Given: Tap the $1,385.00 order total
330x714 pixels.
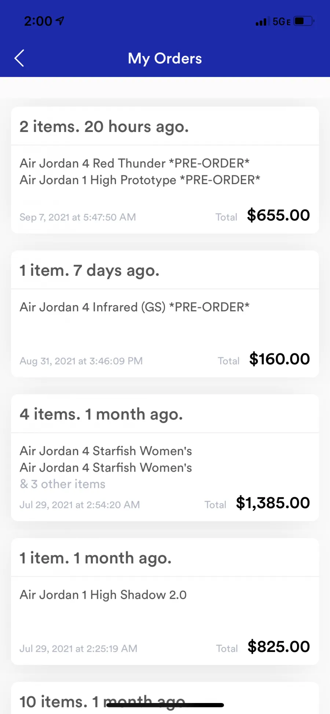Looking at the screenshot, I should [x=273, y=503].
